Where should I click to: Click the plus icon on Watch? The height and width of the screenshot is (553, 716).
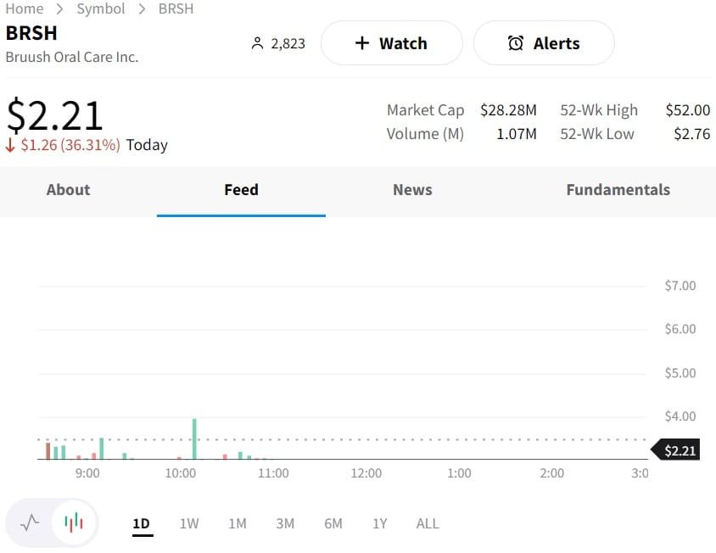pyautogui.click(x=362, y=43)
